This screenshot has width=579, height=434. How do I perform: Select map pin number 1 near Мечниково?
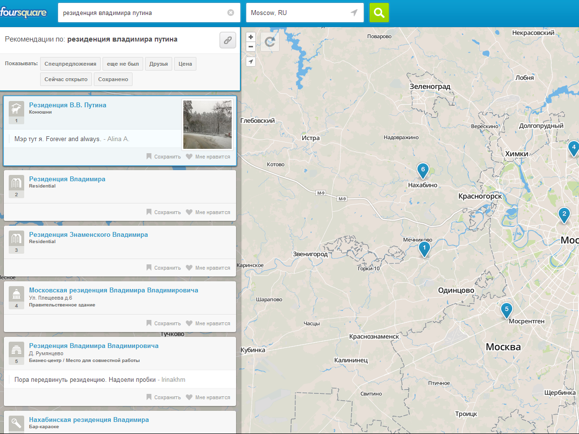pos(424,249)
